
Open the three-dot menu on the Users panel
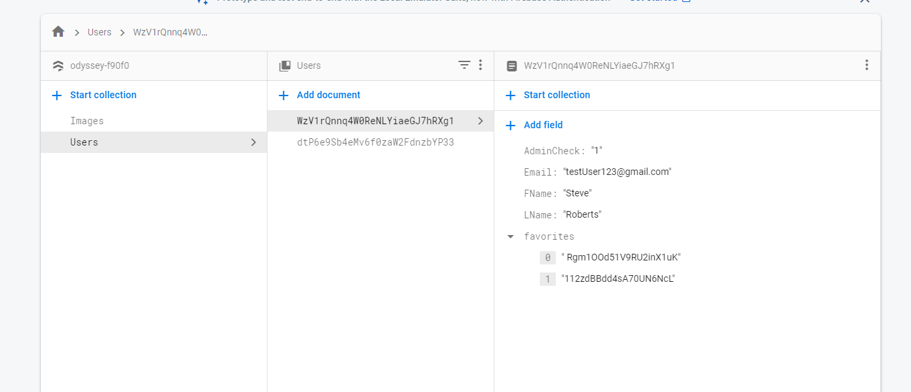pos(480,65)
